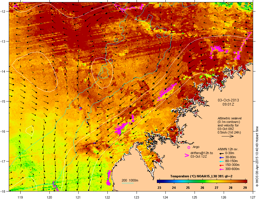Click the latitude axis label '-16'
Image resolution: width=259 pixels, height=200 pixels.
pos(3,131)
